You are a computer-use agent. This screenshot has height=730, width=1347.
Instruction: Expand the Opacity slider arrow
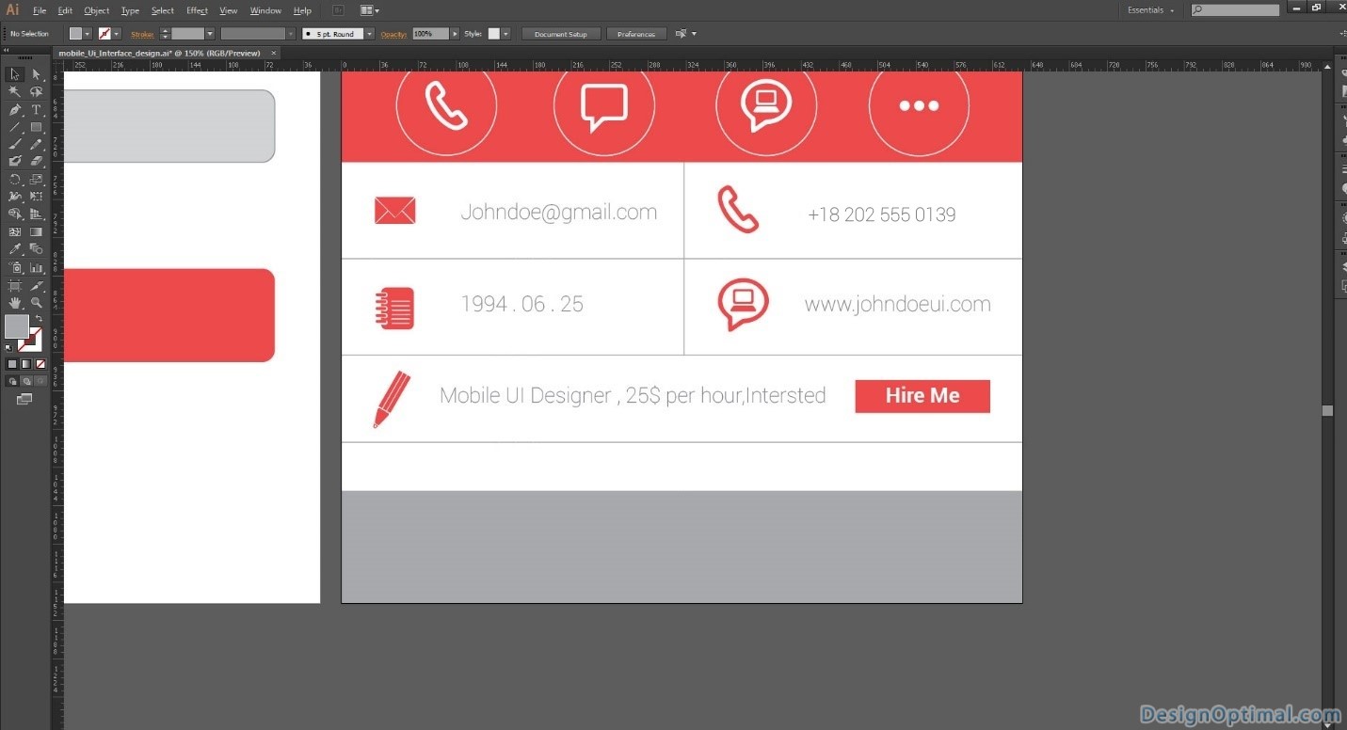point(455,34)
